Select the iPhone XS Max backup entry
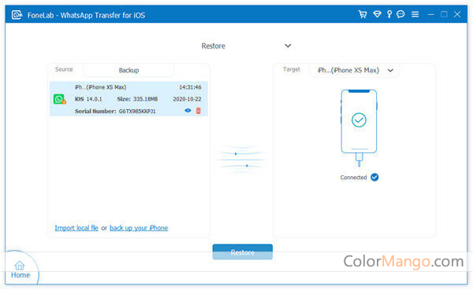This screenshot has width=473, height=290. [x=128, y=99]
